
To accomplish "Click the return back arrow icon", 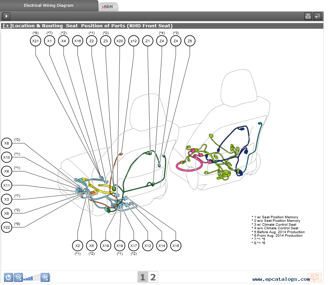I will pyautogui.click(x=317, y=16).
